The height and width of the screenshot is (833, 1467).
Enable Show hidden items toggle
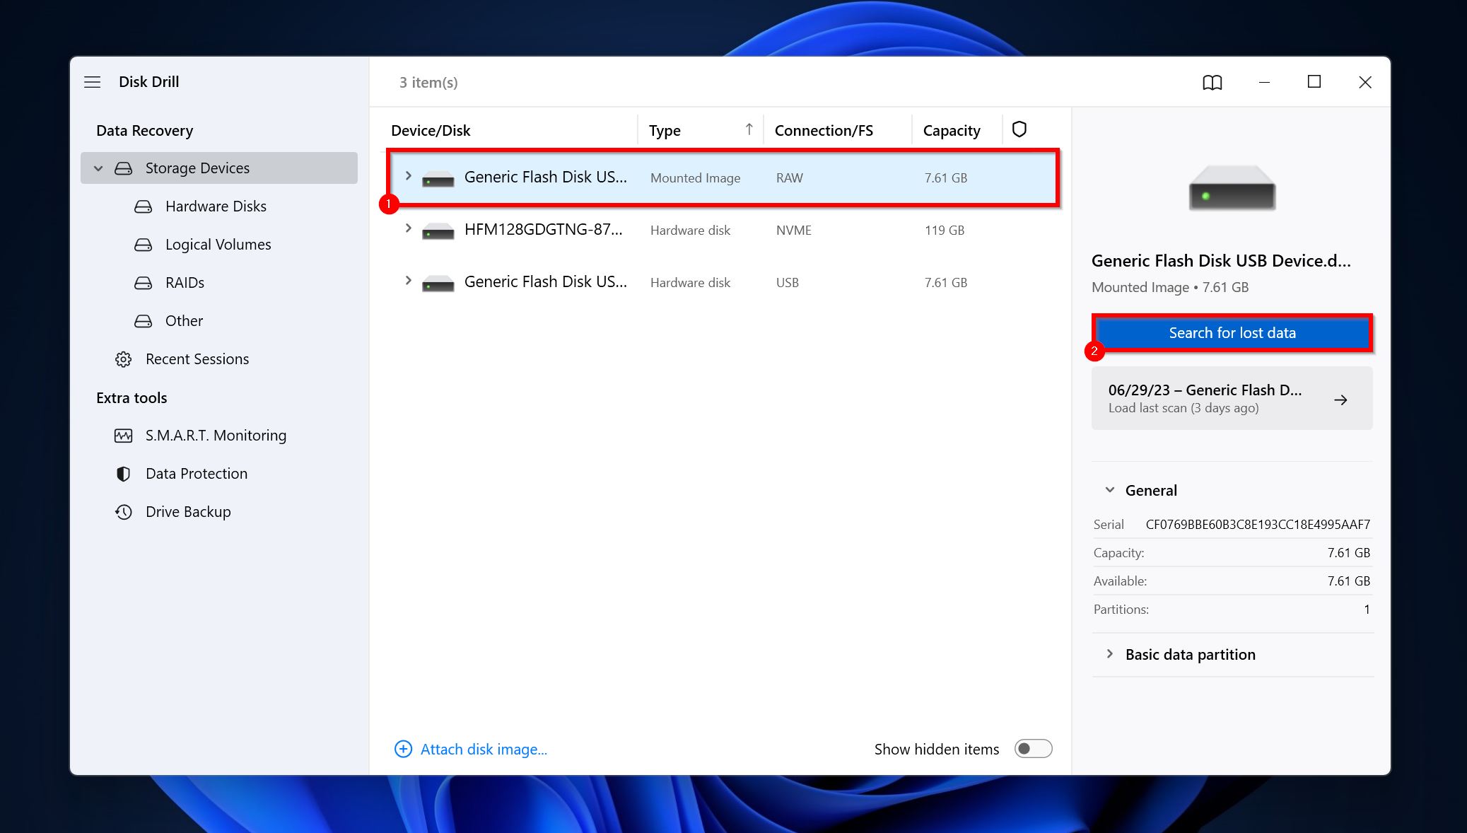[1033, 750]
